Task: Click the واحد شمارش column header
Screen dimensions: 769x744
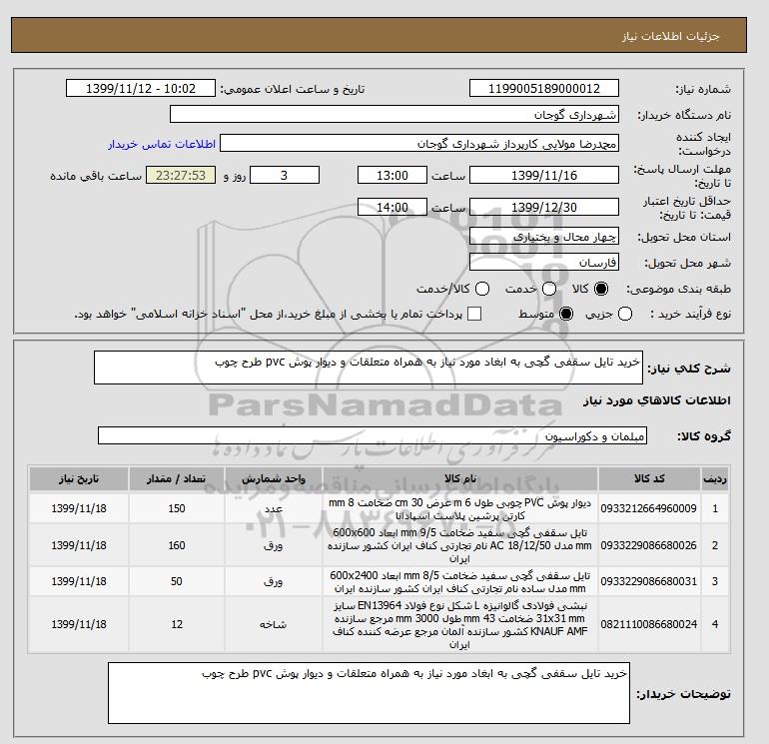Action: point(274,478)
